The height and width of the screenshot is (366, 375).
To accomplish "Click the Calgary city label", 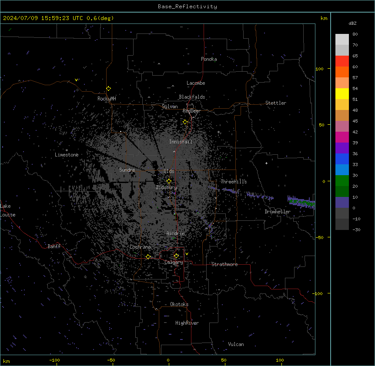I will (x=174, y=262).
